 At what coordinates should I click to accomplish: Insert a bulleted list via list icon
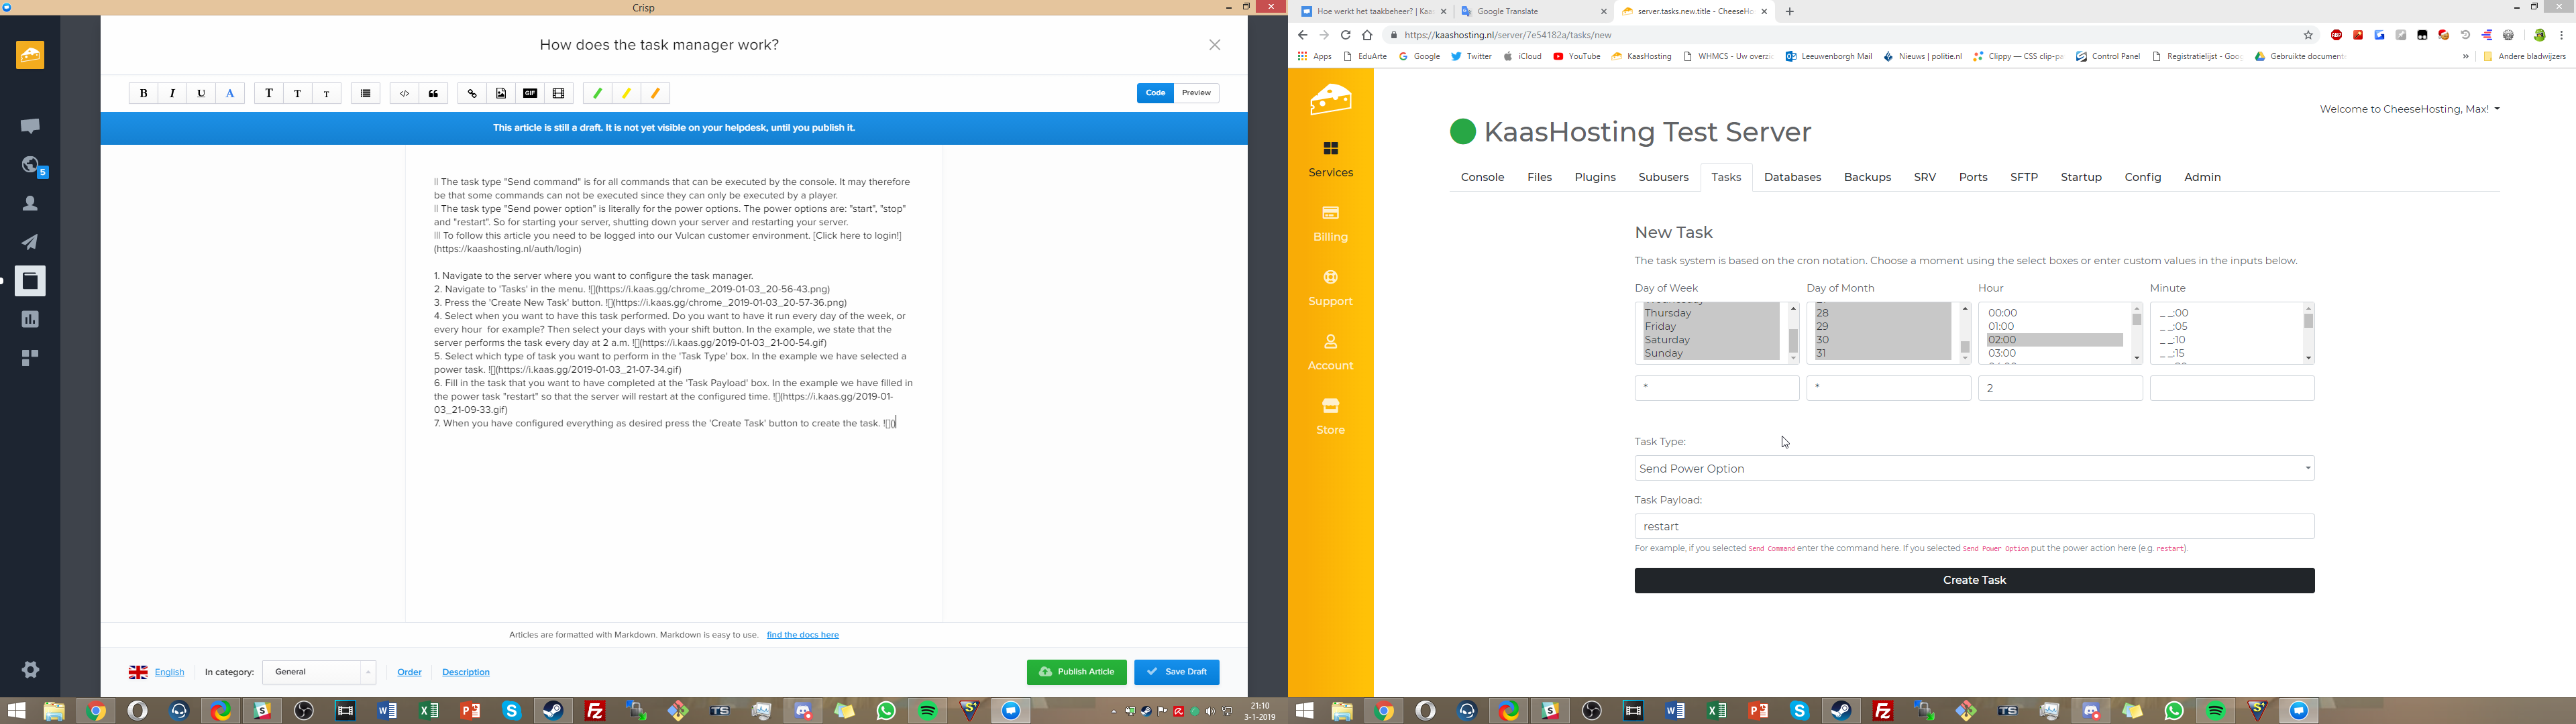[366, 93]
